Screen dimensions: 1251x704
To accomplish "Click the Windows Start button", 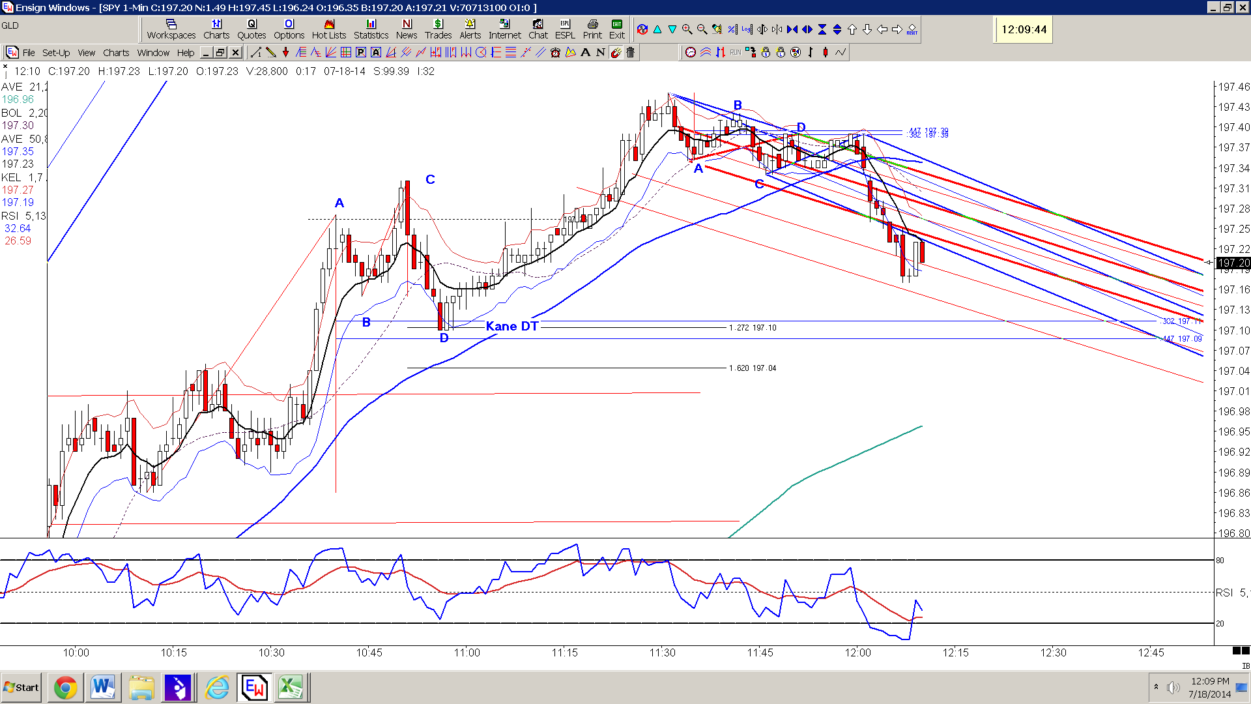I will click(x=22, y=688).
